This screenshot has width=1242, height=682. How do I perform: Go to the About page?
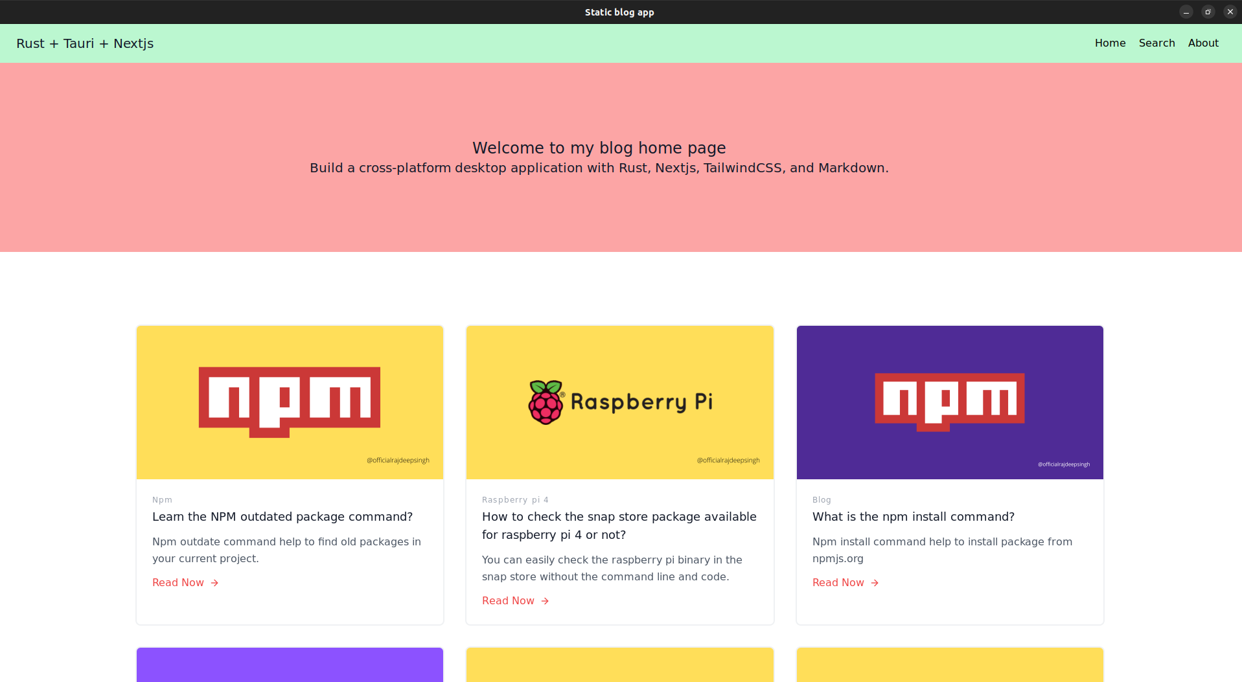tap(1203, 43)
